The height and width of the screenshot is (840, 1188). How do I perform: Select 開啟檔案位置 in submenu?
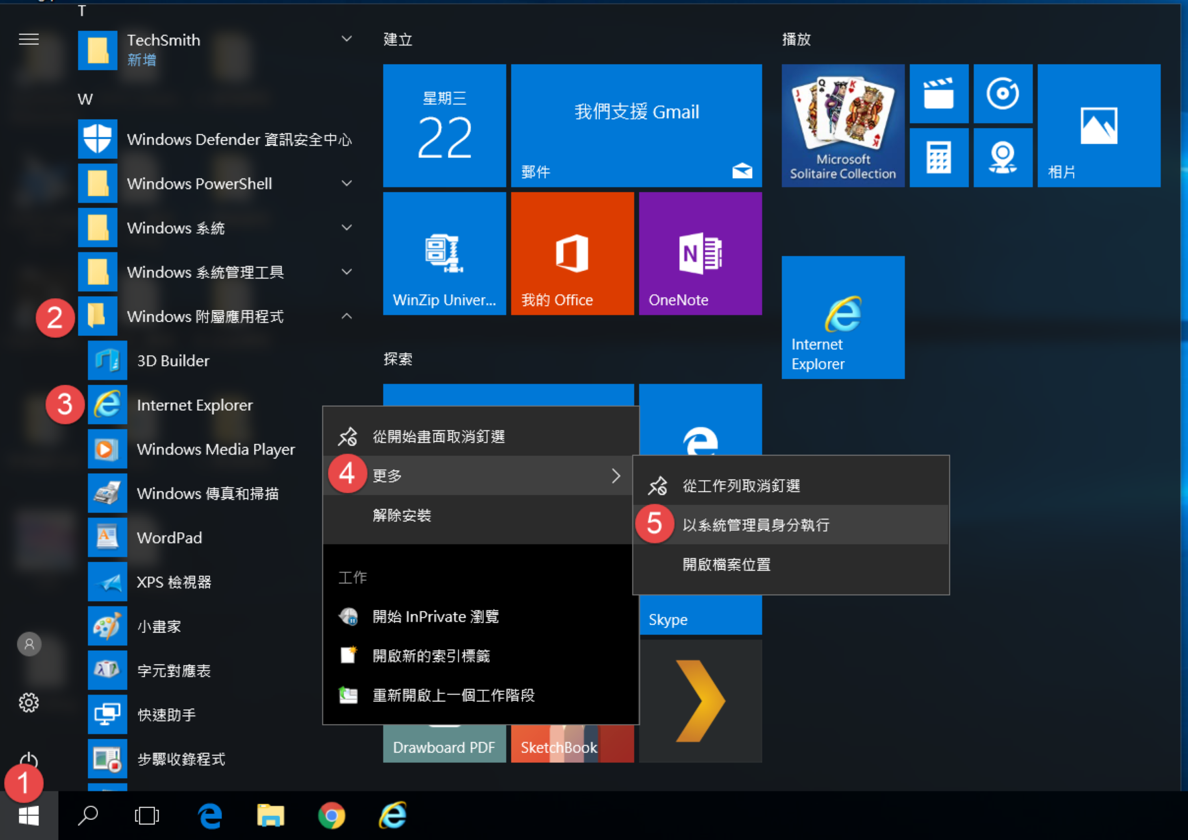point(791,564)
